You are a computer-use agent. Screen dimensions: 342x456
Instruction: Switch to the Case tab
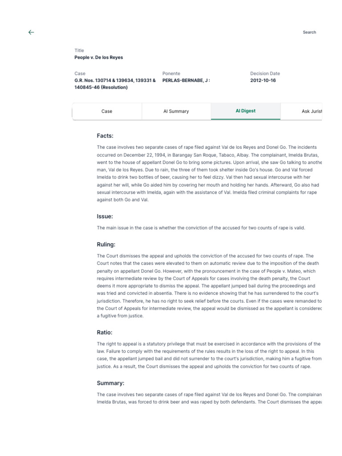click(107, 111)
